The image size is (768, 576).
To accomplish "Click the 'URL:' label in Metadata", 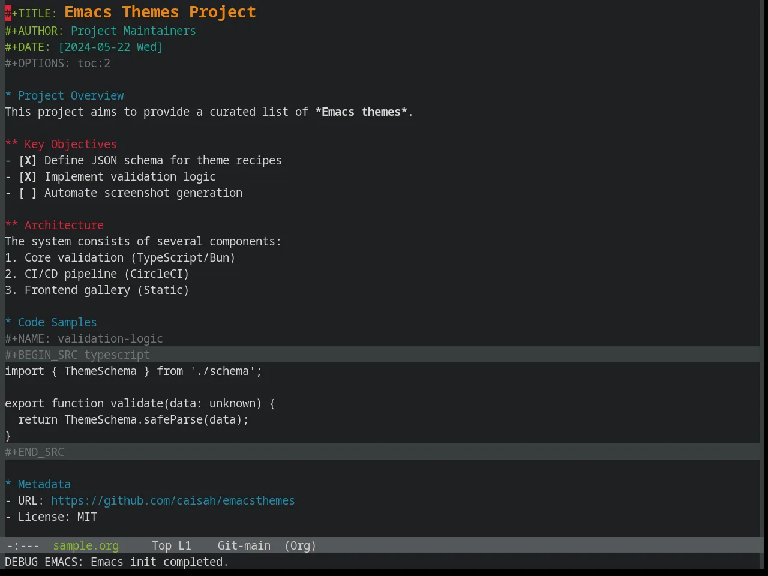I will [x=31, y=501].
